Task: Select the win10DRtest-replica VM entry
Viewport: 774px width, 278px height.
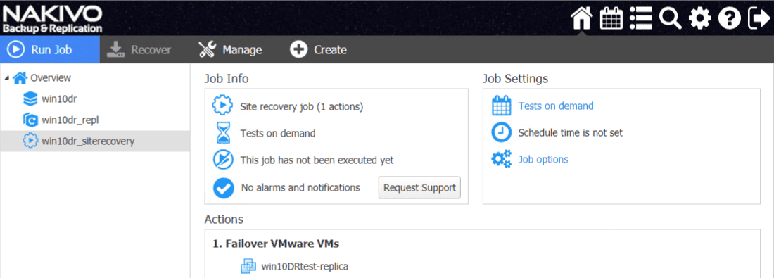Action: click(305, 266)
